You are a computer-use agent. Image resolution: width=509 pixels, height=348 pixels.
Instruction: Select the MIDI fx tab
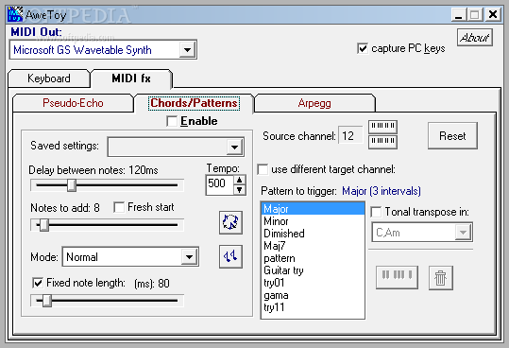click(x=131, y=78)
